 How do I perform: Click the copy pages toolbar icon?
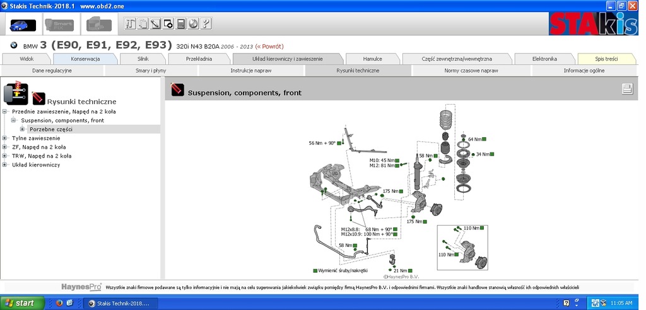(x=143, y=24)
